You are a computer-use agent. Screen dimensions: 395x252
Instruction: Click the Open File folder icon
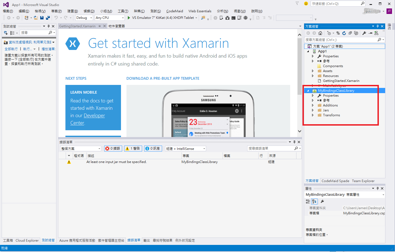coord(36,18)
